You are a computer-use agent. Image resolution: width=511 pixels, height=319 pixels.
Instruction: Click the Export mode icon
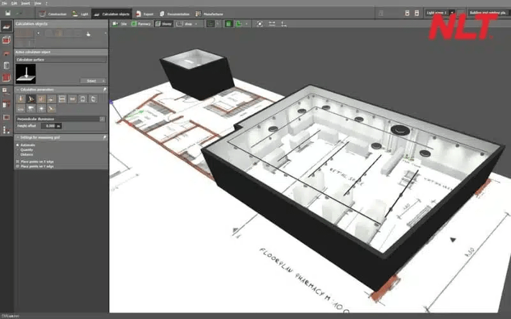(138, 13)
